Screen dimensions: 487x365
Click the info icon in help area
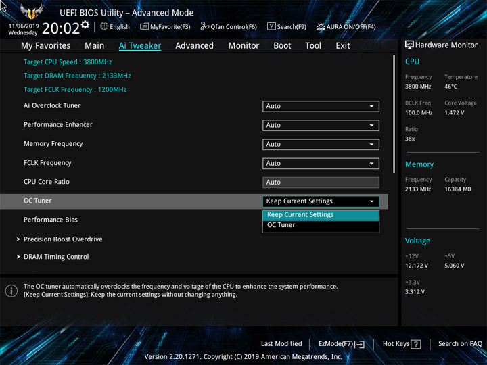click(x=11, y=291)
